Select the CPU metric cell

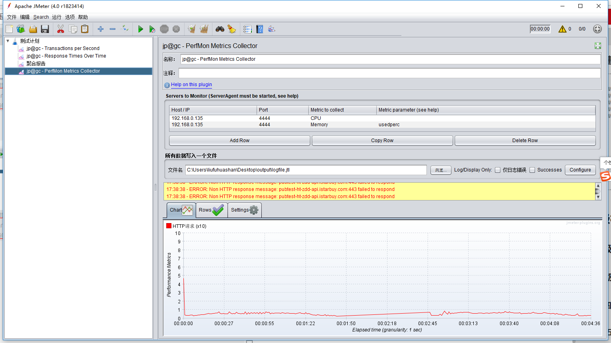(x=342, y=118)
